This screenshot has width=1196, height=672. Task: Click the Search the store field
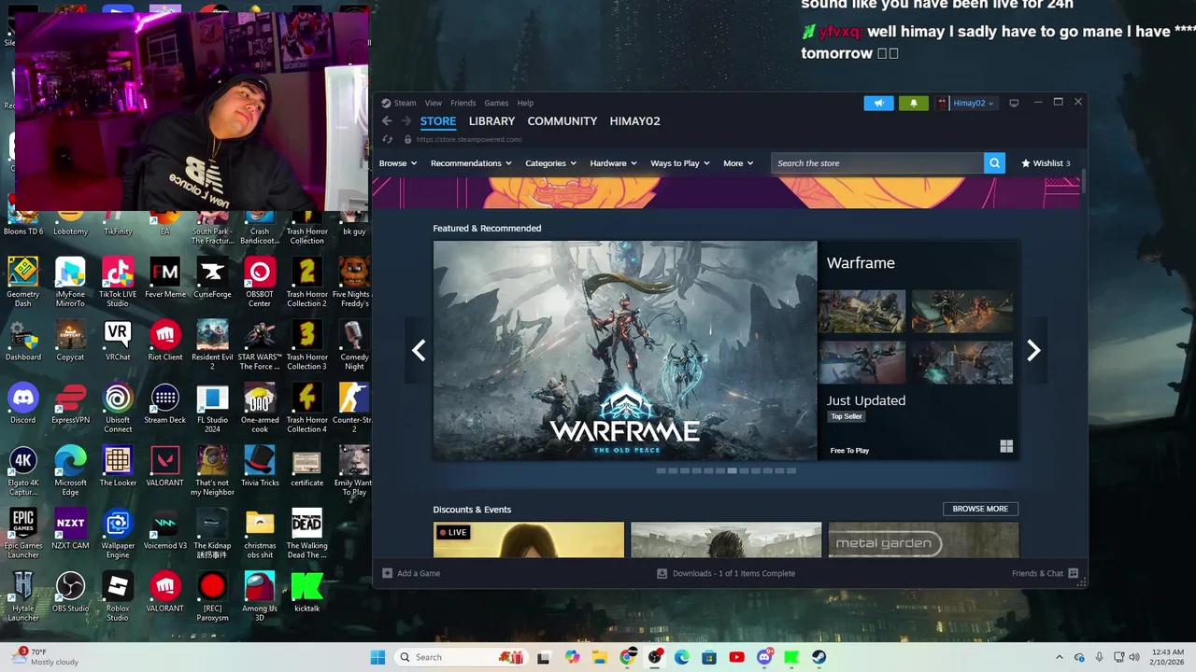pyautogui.click(x=877, y=163)
